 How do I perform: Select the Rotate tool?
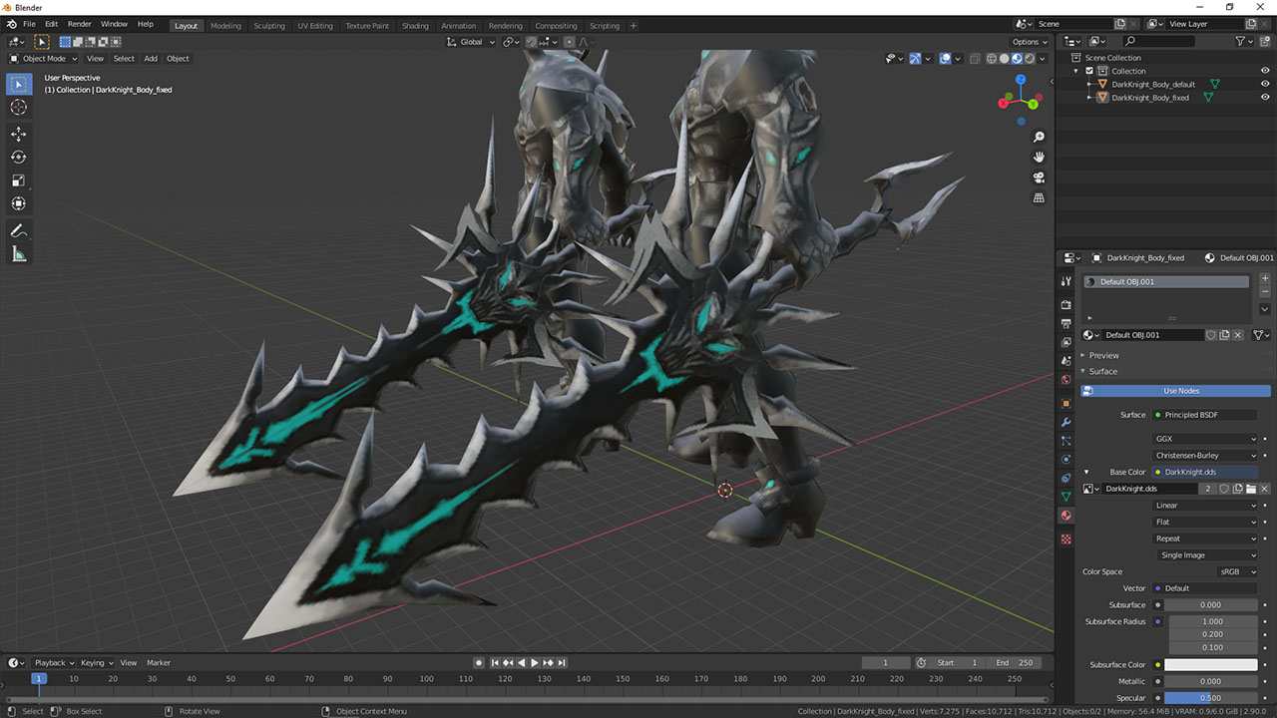[x=18, y=157]
